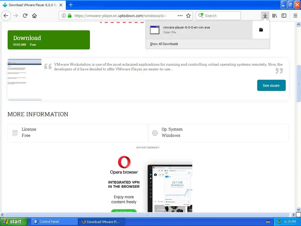Click the horizontal scrollbar right arrow
The width and height of the screenshot is (301, 226).
coord(293,215)
